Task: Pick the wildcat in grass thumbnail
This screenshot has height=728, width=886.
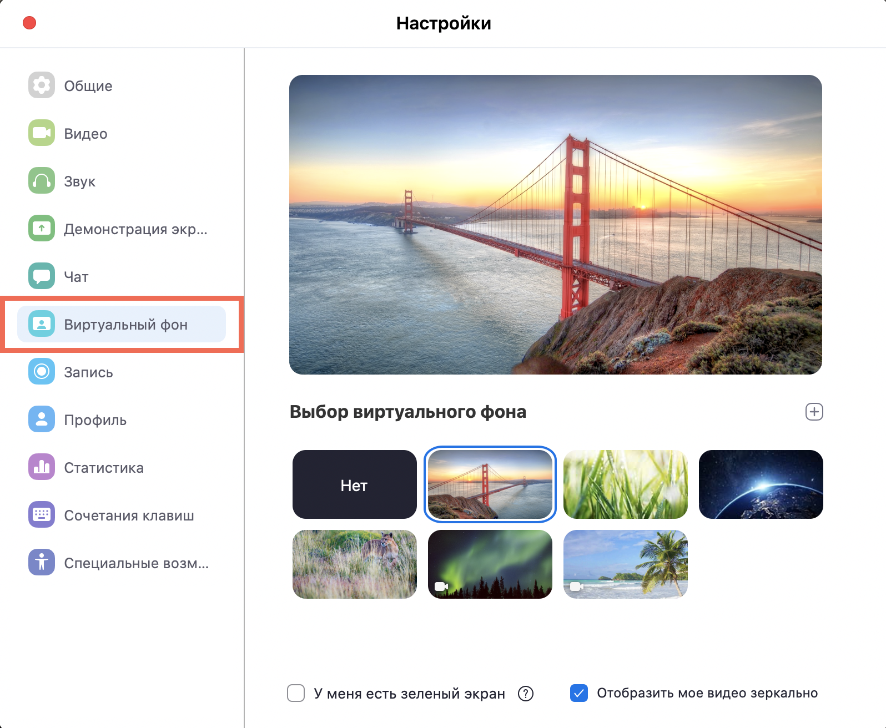Action: 354,564
